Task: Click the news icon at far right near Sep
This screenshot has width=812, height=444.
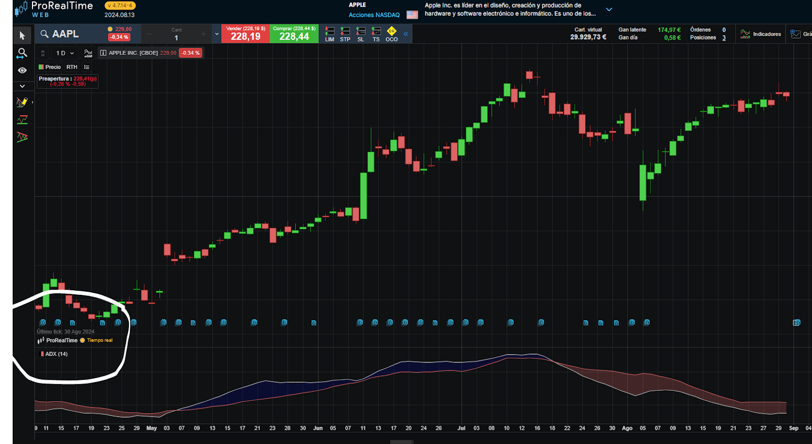Action: [797, 322]
